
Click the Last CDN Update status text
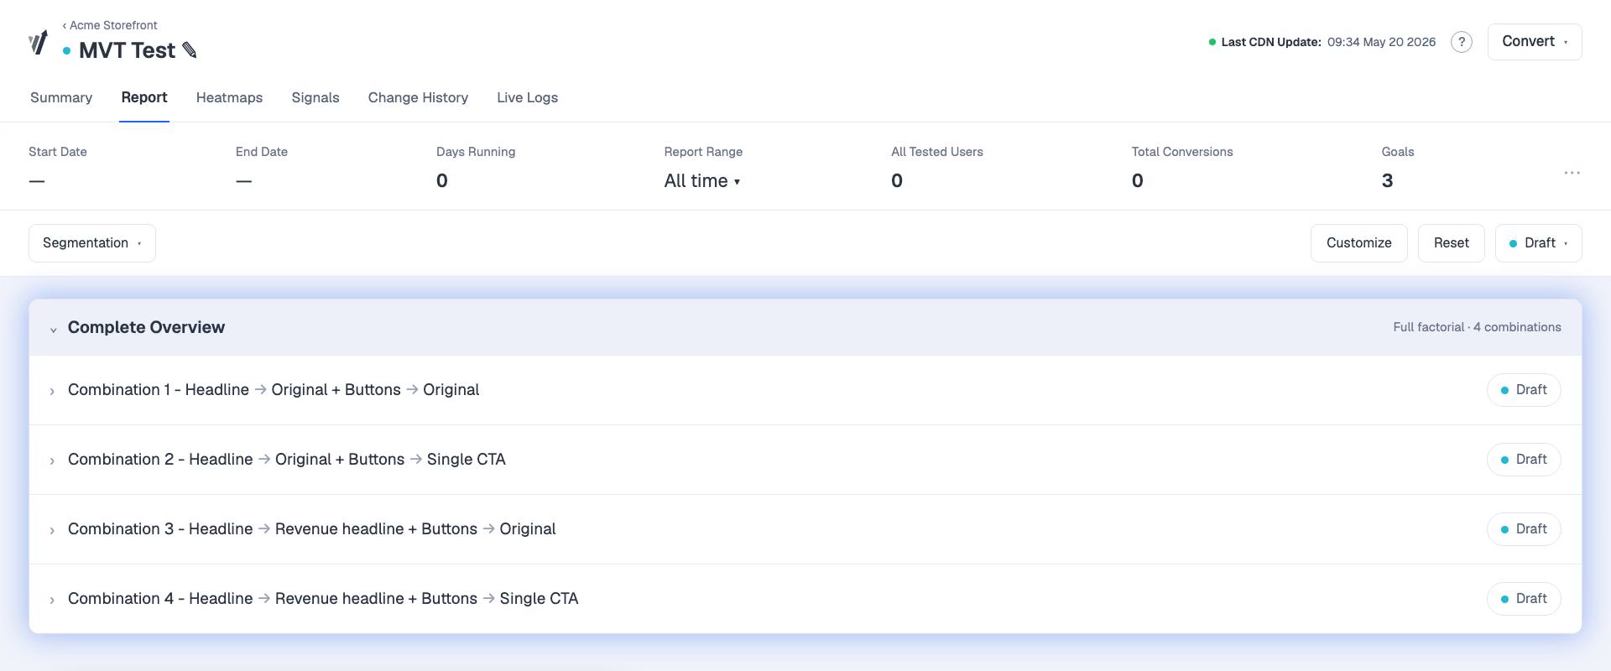pos(1322,42)
